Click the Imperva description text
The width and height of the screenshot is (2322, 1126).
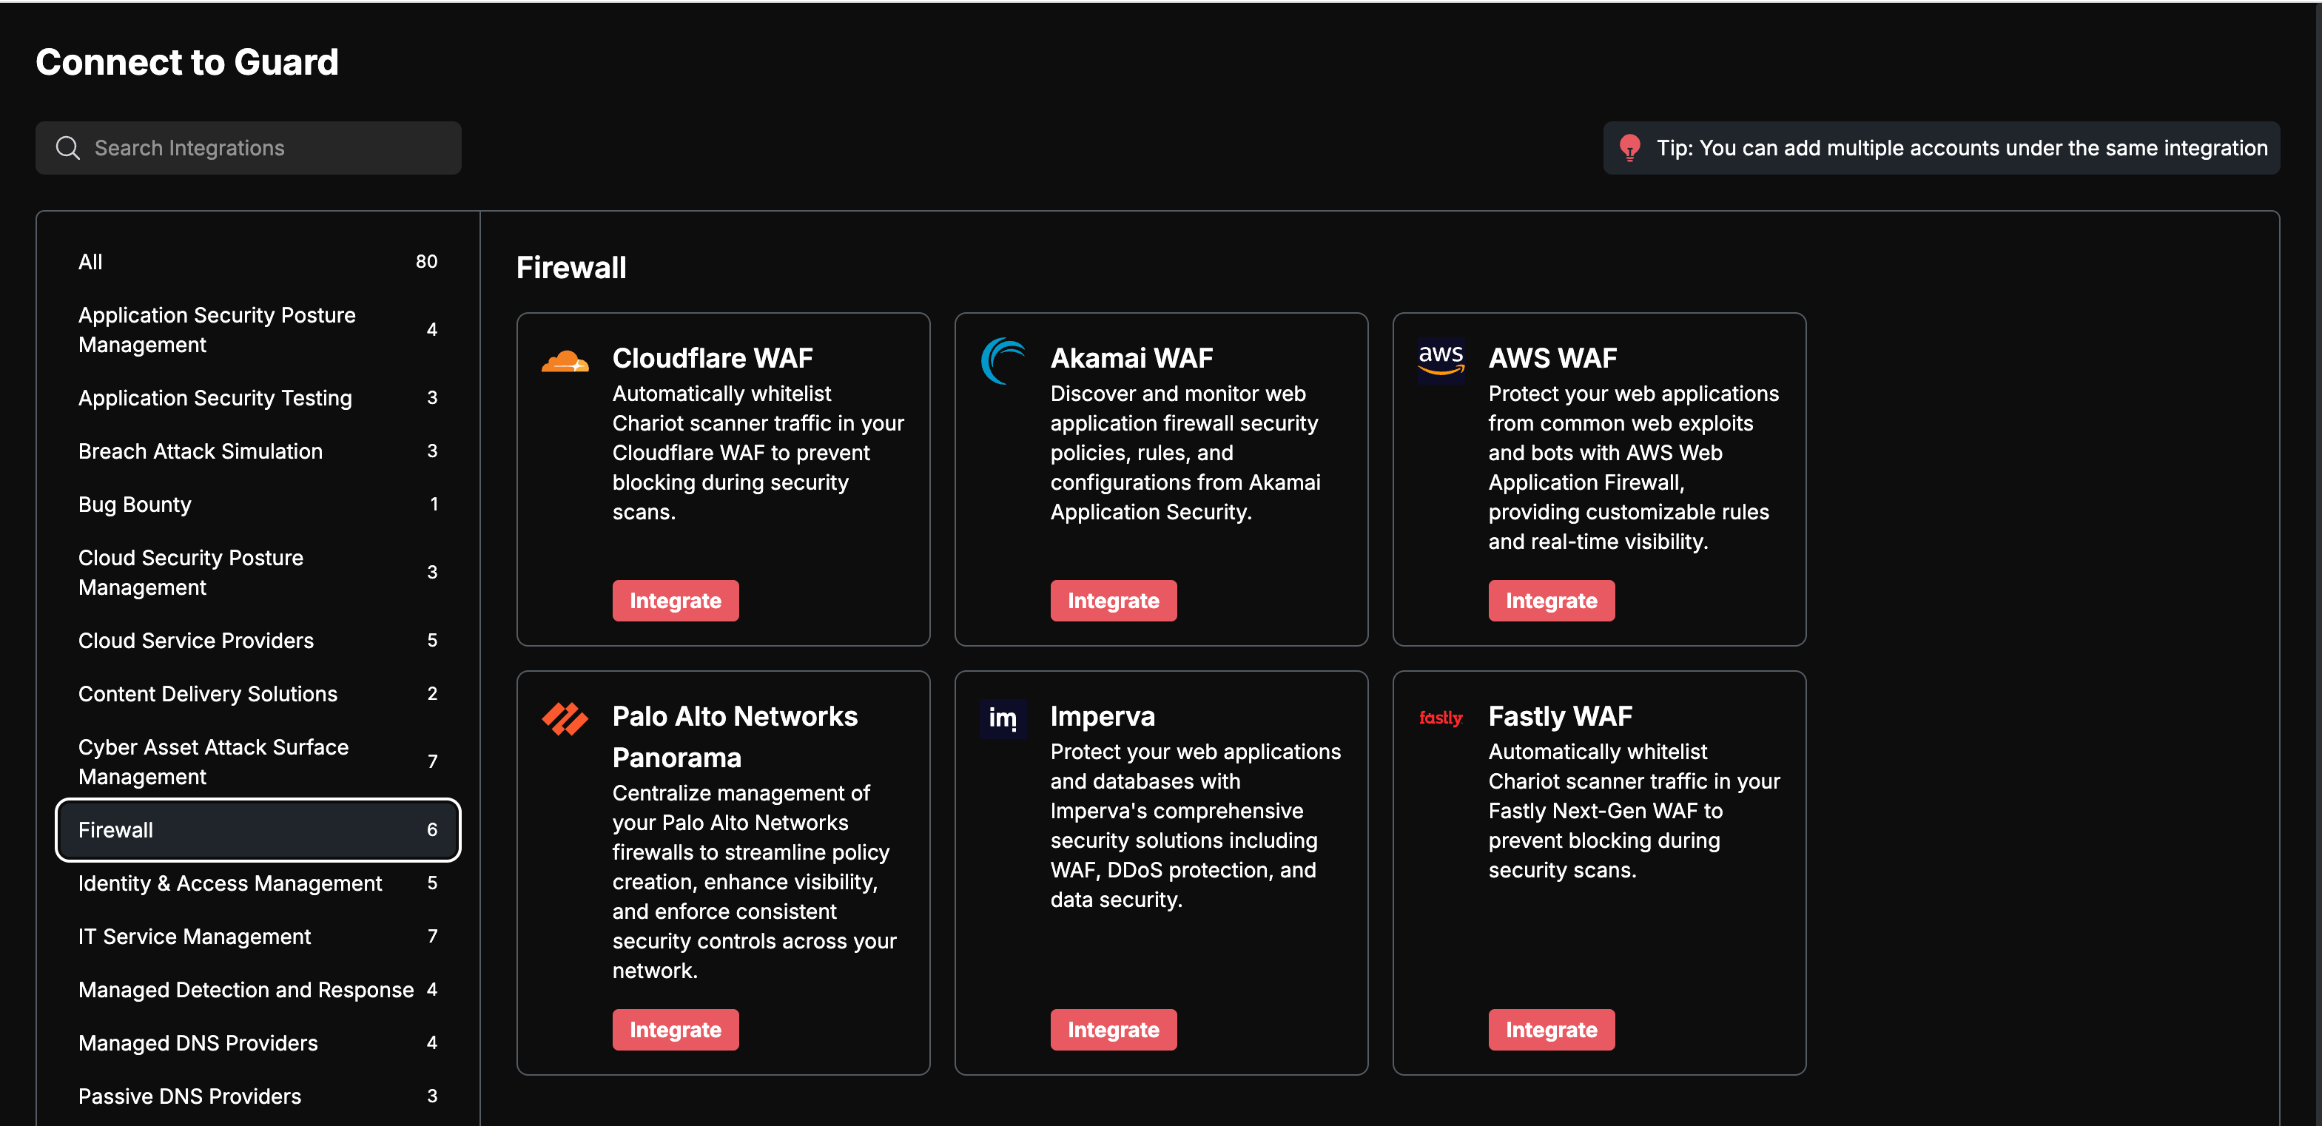[1195, 825]
